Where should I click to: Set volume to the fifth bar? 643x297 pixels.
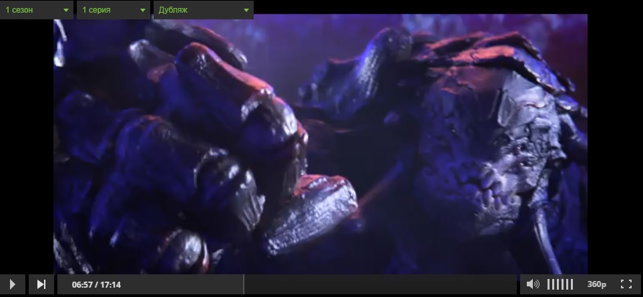568,285
